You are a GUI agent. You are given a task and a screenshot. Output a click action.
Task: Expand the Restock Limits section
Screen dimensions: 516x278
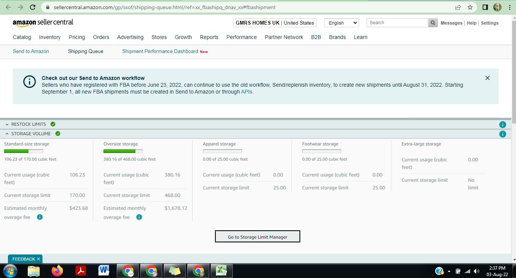point(7,124)
